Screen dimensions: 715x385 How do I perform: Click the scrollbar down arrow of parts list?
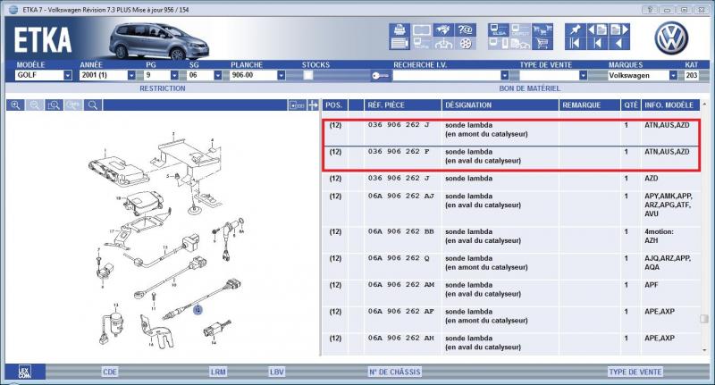pos(704,350)
